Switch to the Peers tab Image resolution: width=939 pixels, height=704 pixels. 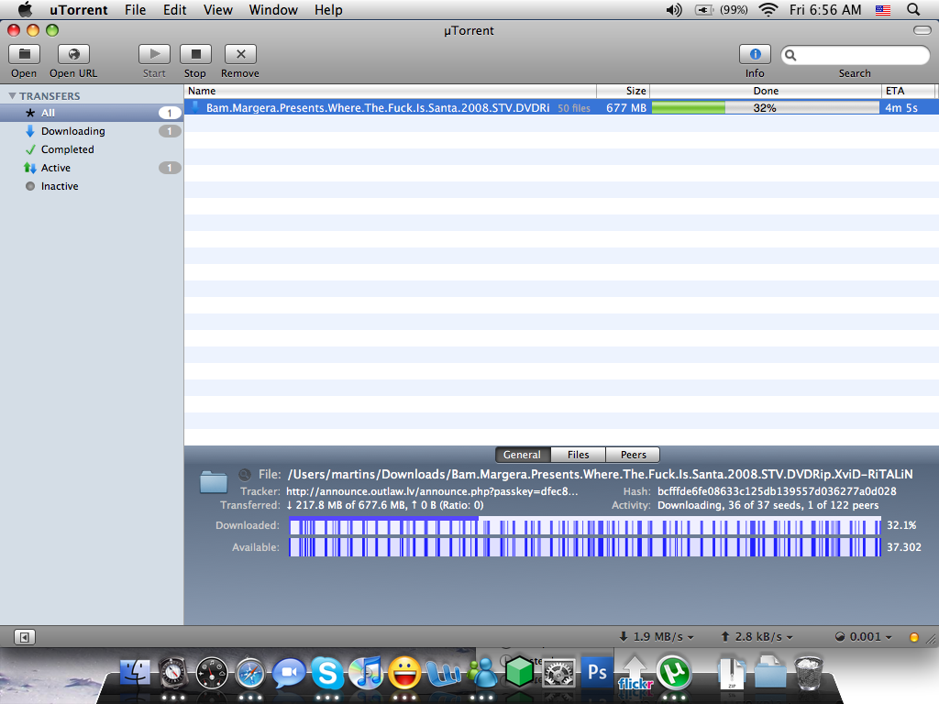pos(633,455)
